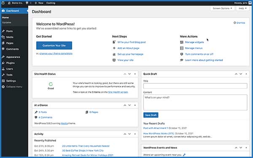Click the home icon beside Demo Inc.
The width and height of the screenshot is (253, 158).
pos(9,3)
